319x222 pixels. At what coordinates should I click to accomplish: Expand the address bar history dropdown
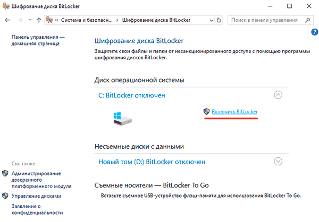tap(212, 20)
